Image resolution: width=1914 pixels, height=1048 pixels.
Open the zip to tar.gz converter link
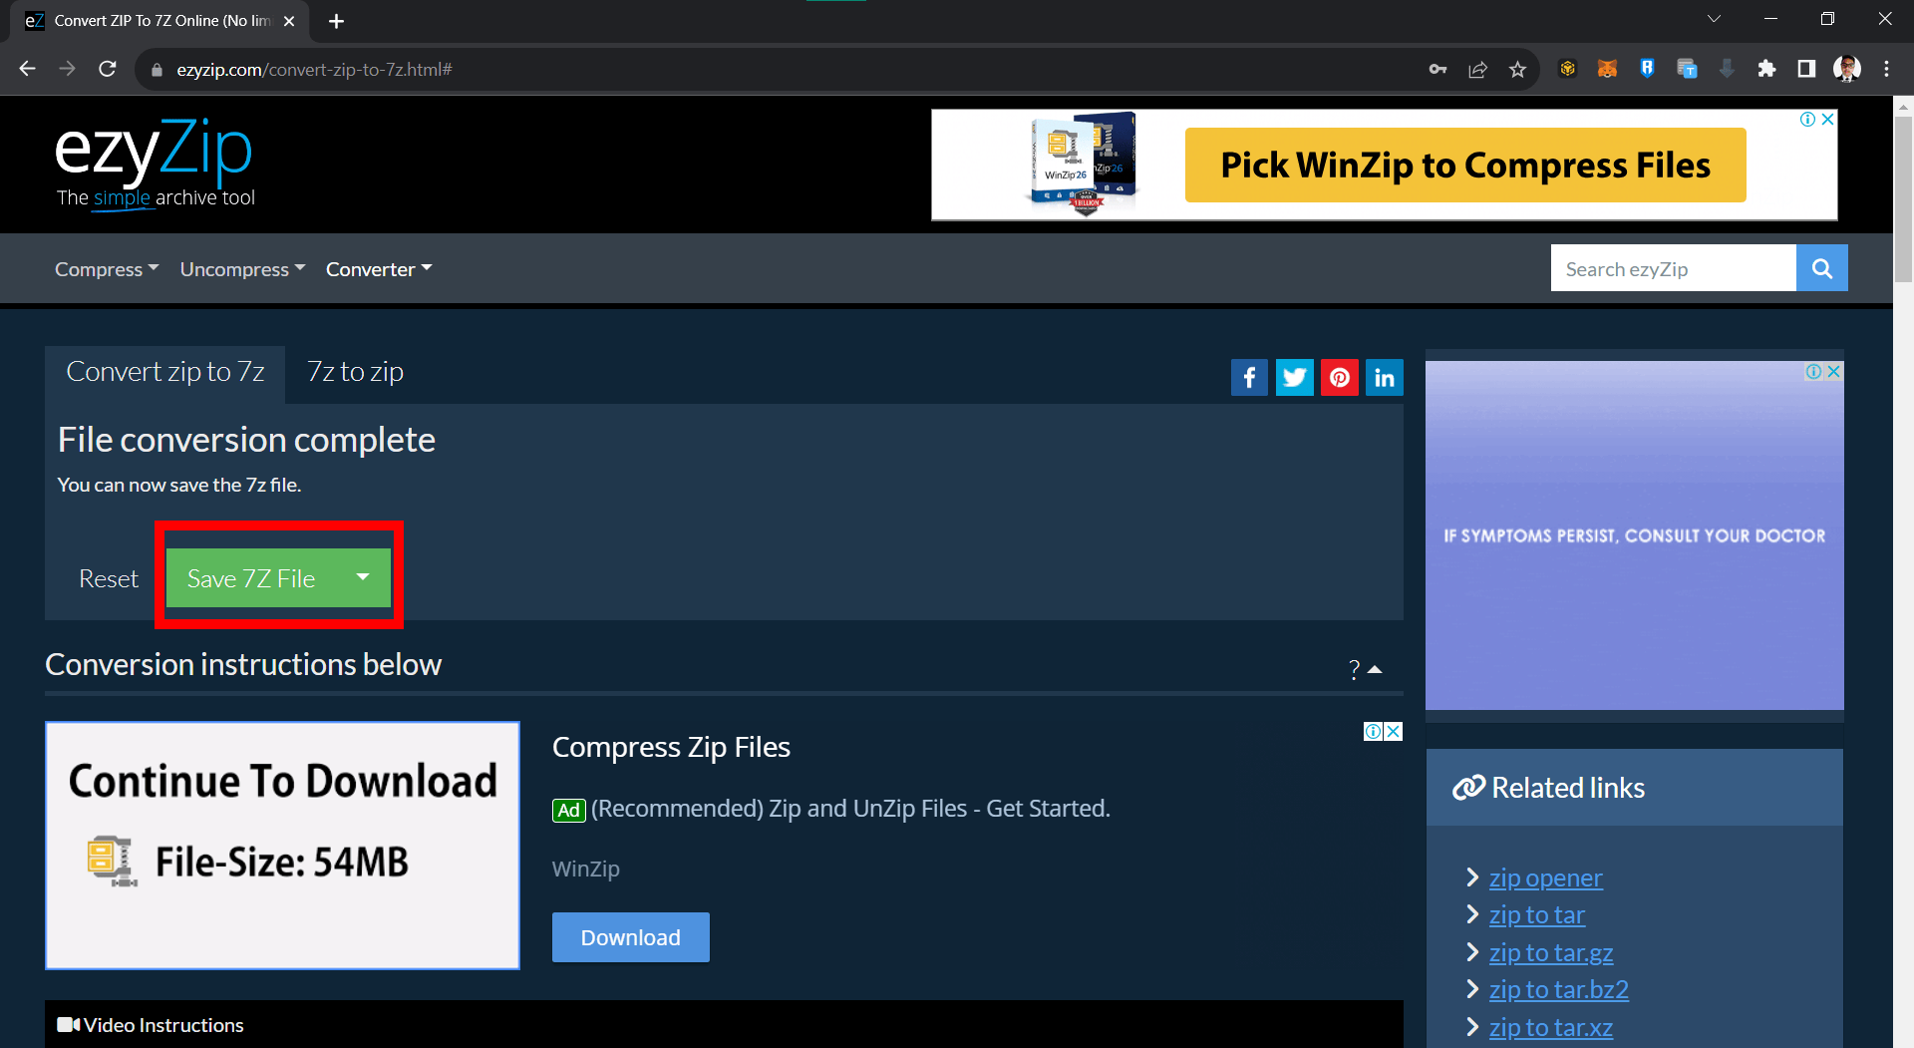[x=1550, y=952]
